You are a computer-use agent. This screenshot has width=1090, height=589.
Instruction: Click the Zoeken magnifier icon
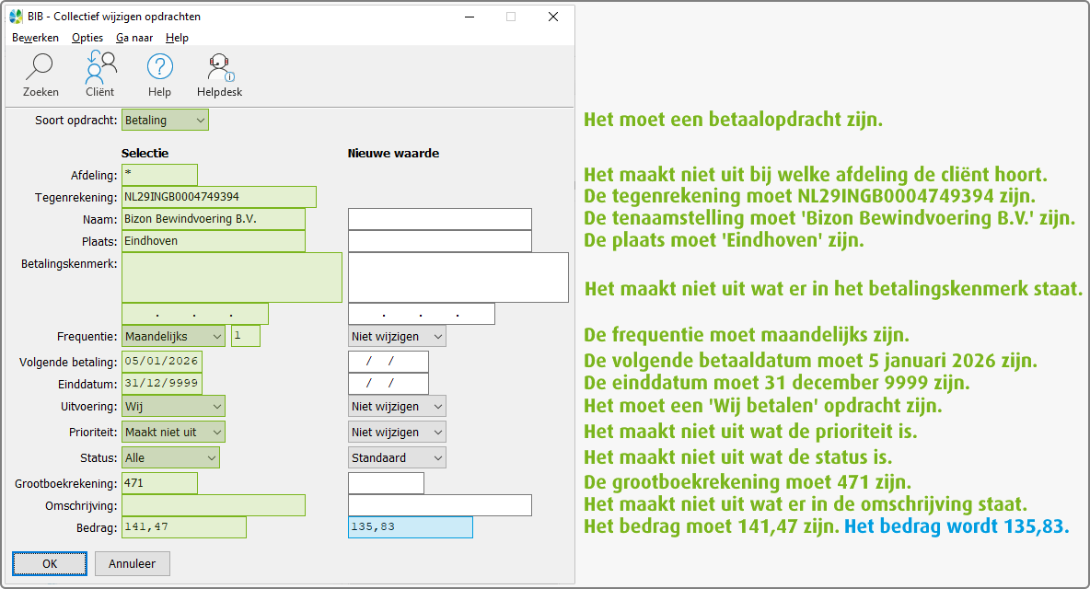[x=40, y=68]
